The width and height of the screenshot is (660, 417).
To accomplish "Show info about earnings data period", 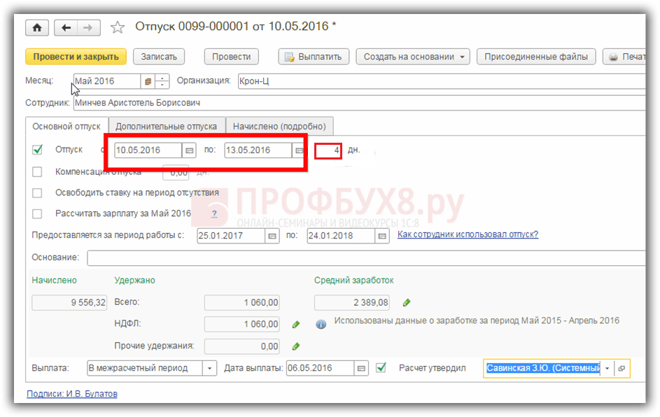I will coord(321,325).
